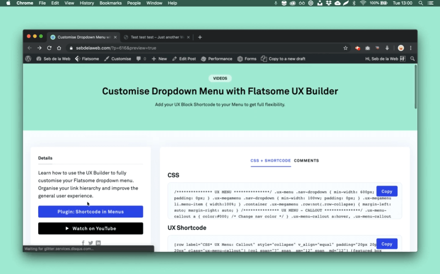Click the page vertical scrollbar
Screen dimensions: 440x274
pos(416,87)
